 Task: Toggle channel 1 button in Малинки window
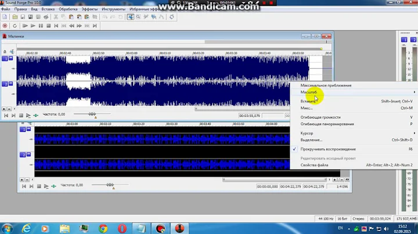(x=5, y=58)
